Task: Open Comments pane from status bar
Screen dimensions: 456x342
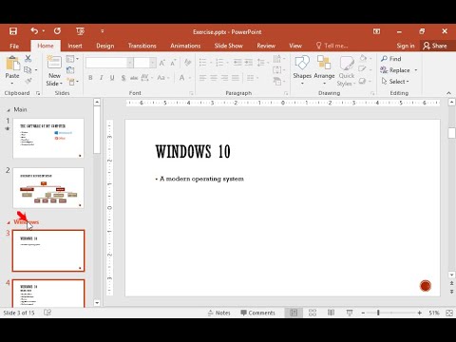Action: 257,313
